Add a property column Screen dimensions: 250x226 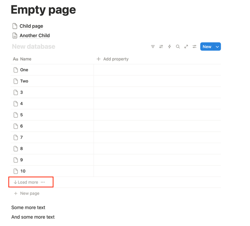[113, 59]
